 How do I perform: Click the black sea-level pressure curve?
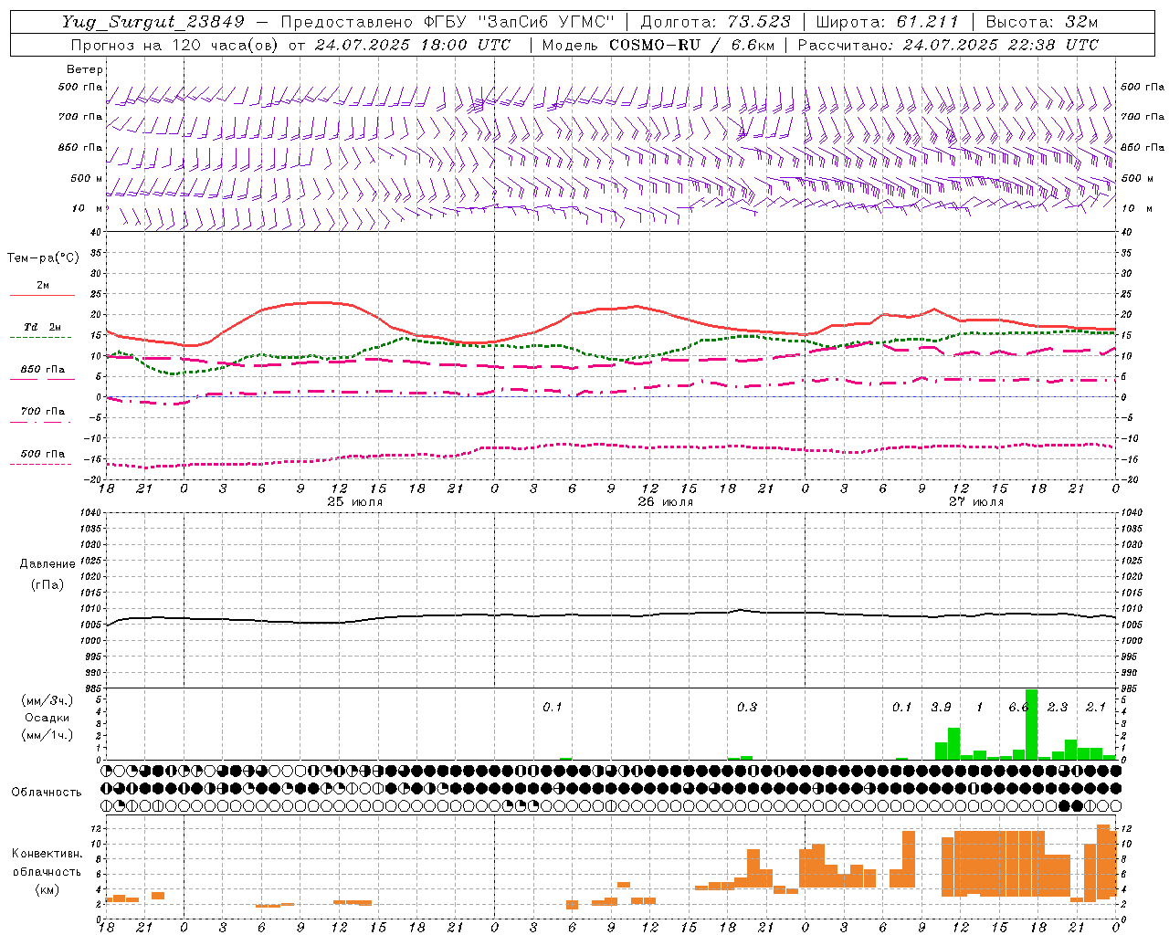610,615
